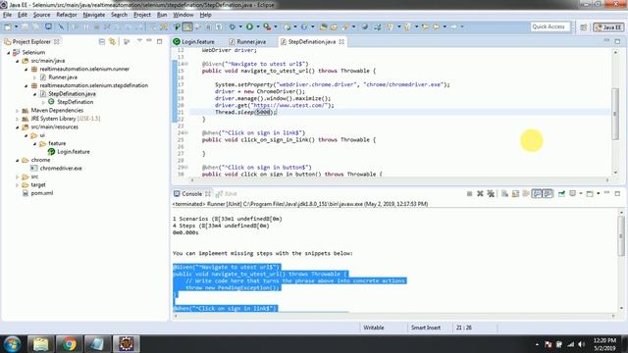Viewport: 628px width, 353px height.
Task: Expand the target folder node
Action: click(x=18, y=185)
